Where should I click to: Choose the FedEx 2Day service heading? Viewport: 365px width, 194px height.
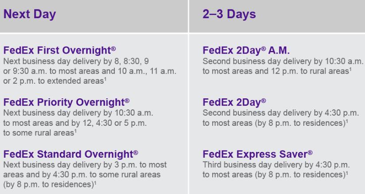click(x=234, y=102)
